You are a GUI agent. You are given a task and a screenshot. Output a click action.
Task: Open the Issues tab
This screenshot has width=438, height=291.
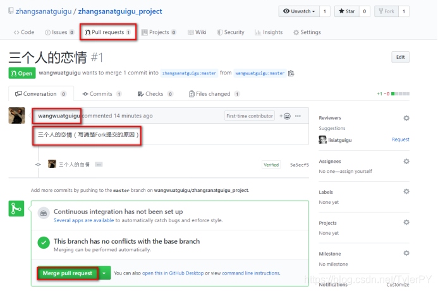[59, 32]
